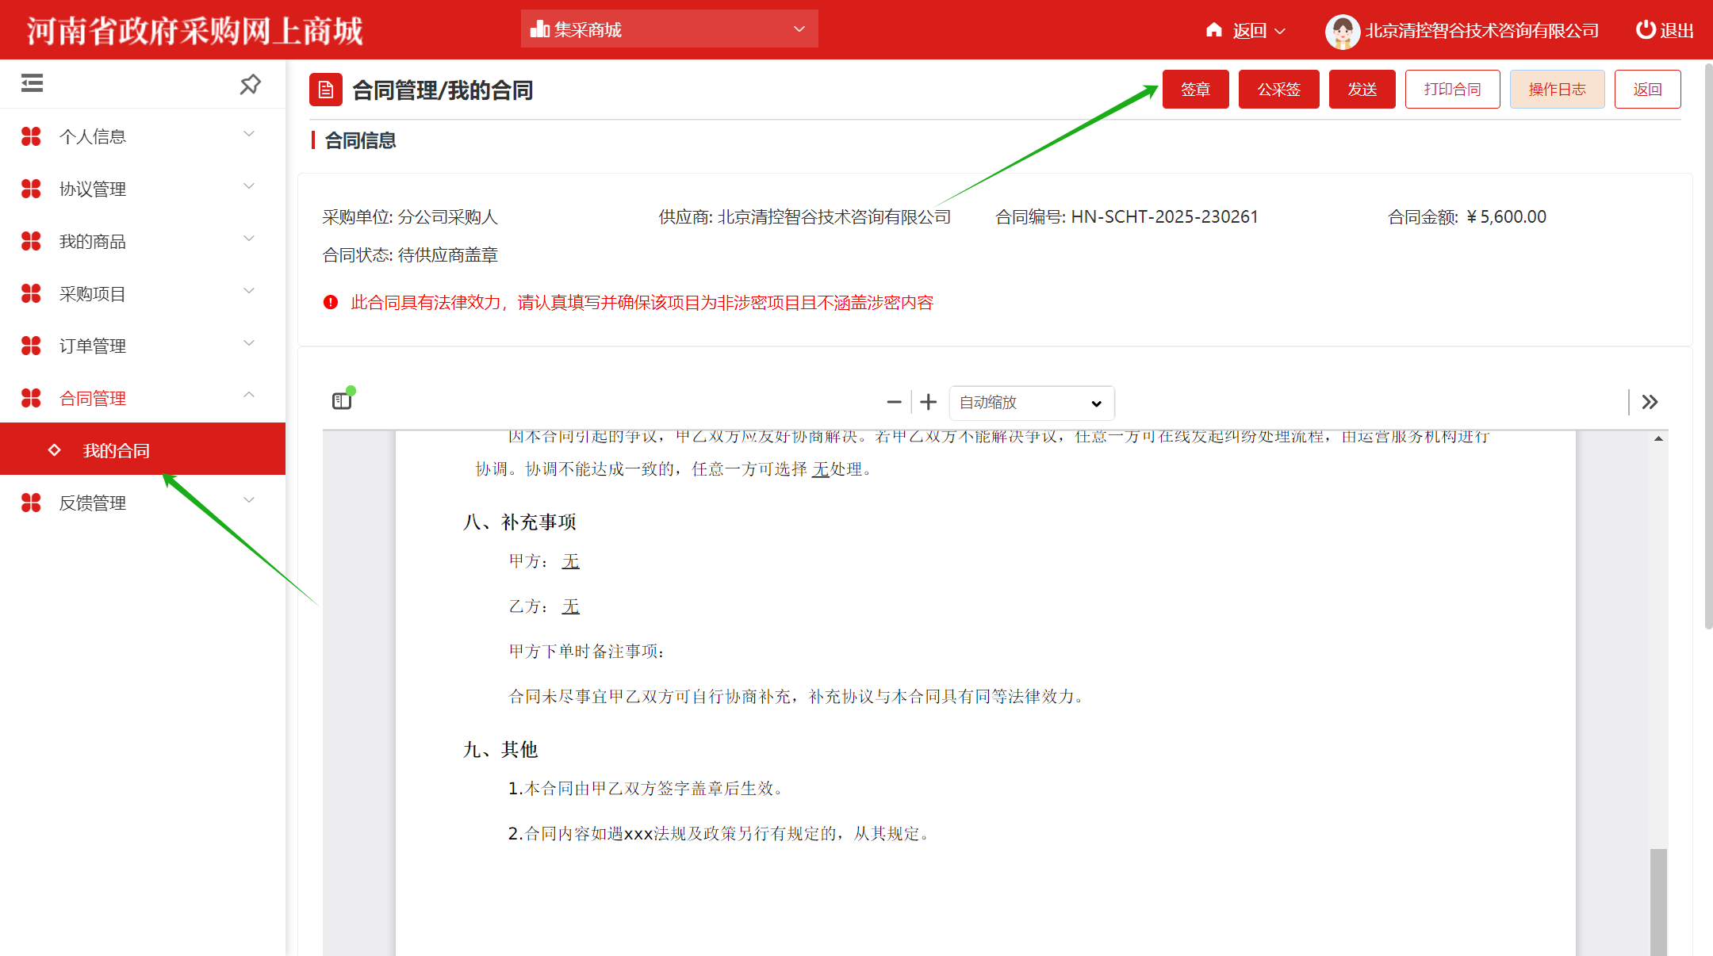Screen dimensions: 1713x956
Task: Expand the 我的商品 menu chevron
Action: 249,239
